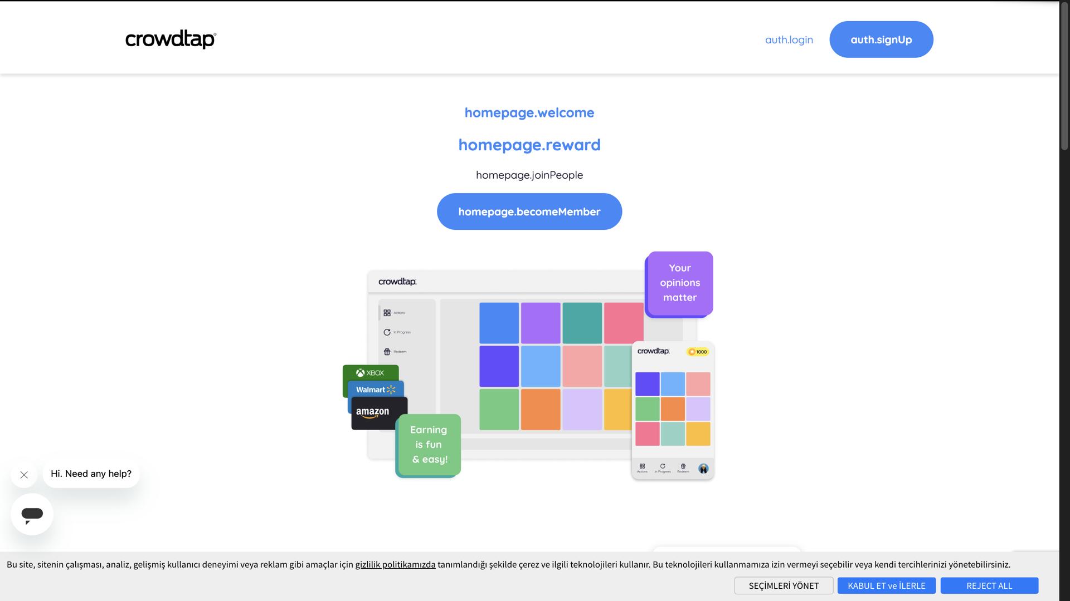Click the crowdtap logo in header

(171, 40)
